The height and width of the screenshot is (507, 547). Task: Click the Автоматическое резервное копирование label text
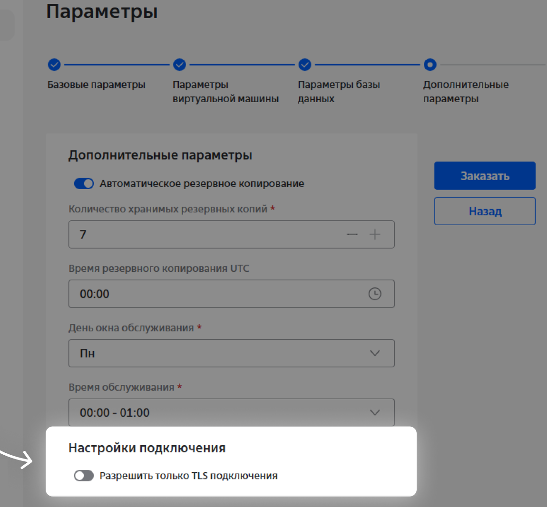tap(202, 184)
